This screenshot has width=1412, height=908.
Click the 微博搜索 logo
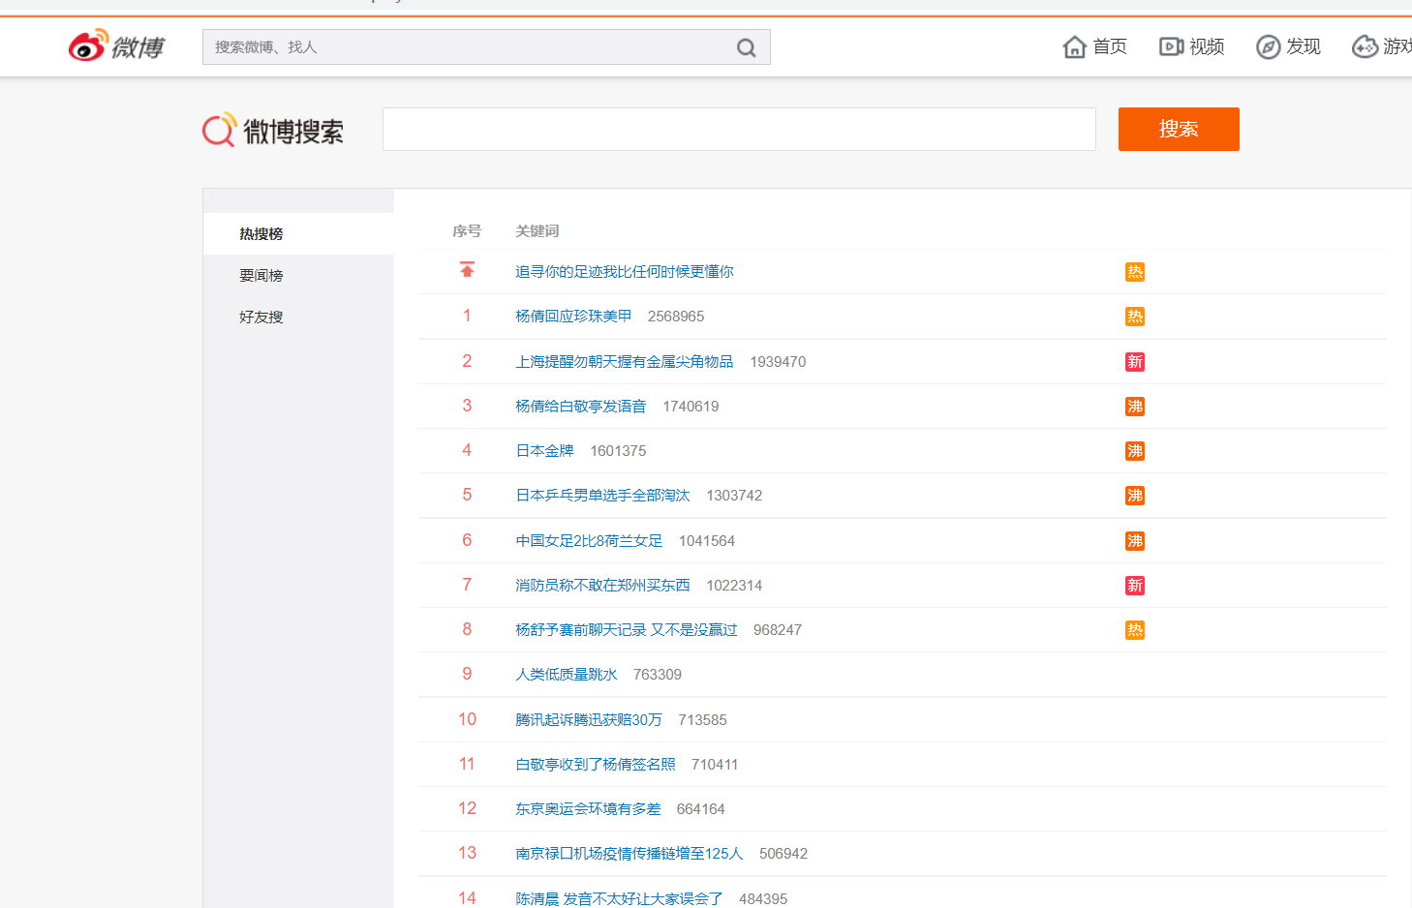click(x=273, y=130)
